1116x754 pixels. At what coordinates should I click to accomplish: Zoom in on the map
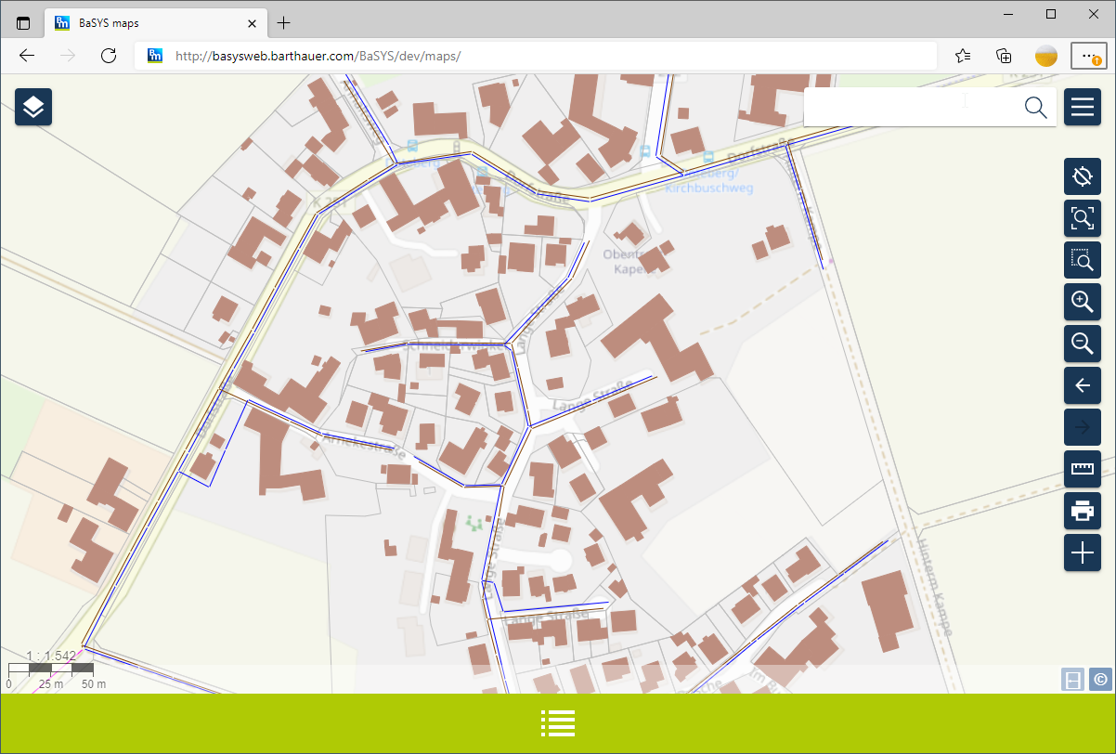1082,302
